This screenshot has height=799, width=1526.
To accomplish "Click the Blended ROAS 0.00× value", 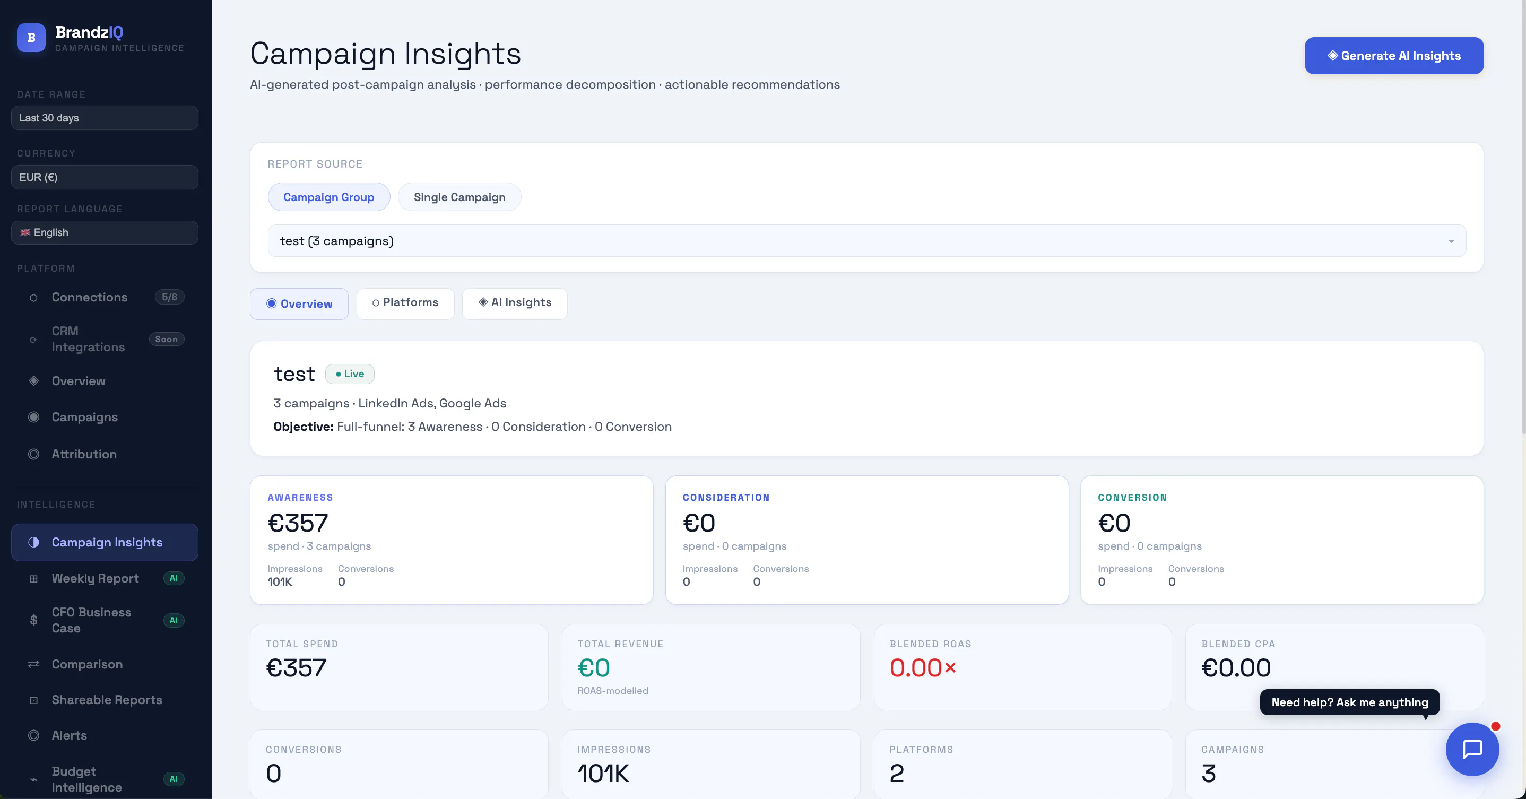I will click(922, 668).
